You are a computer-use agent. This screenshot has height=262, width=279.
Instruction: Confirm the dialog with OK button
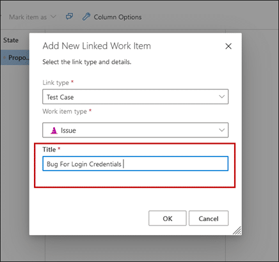168,219
